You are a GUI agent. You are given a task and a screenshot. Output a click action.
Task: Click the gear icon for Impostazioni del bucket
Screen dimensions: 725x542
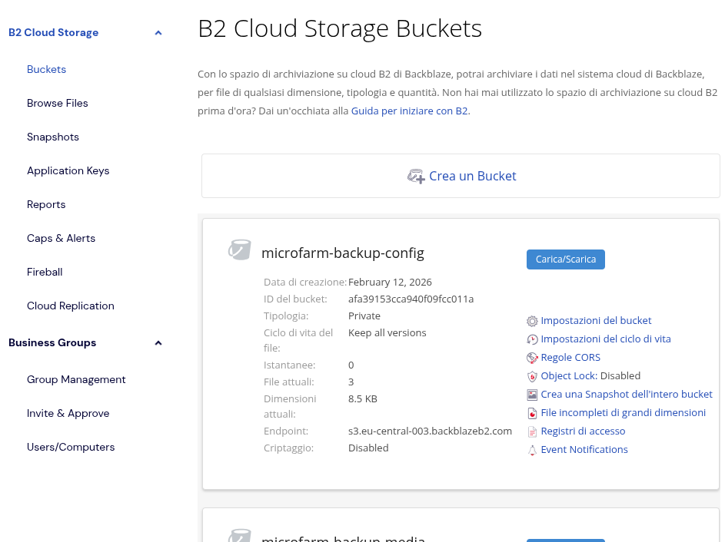(x=532, y=321)
